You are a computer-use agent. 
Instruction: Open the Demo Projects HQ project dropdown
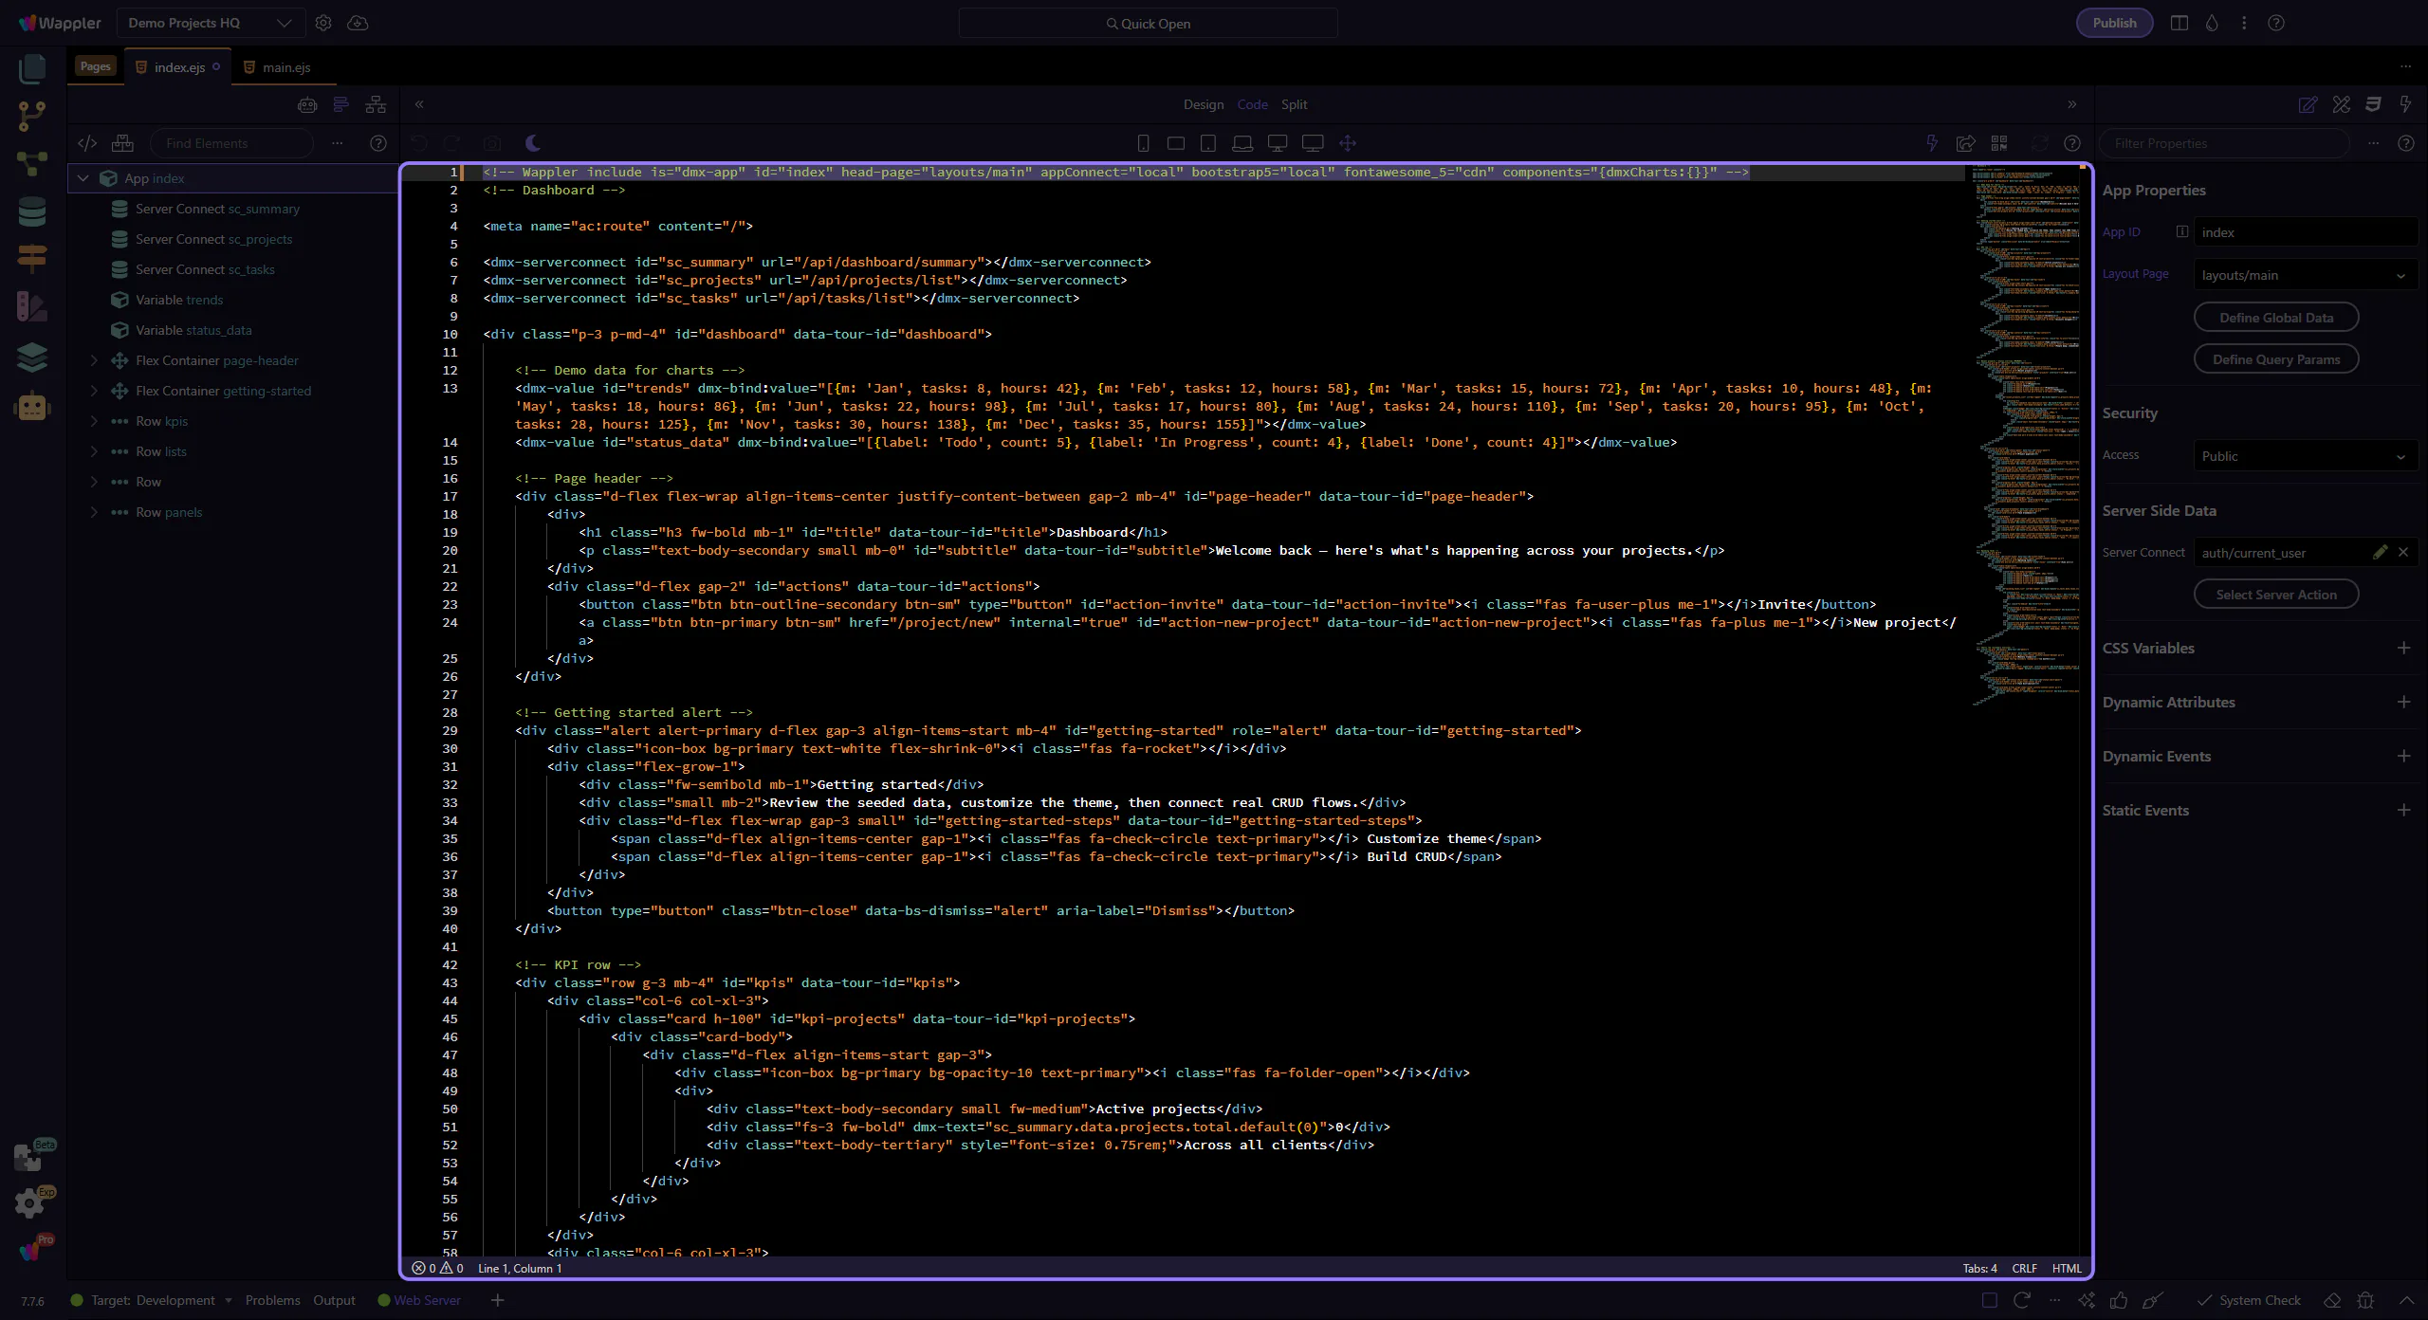[211, 23]
